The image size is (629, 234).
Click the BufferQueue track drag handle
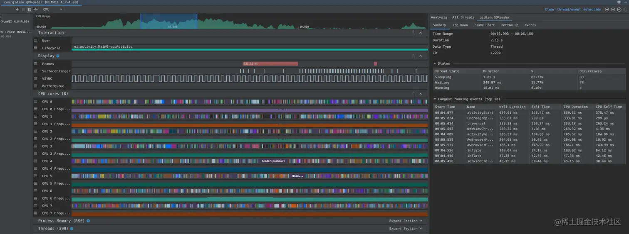pyautogui.click(x=36, y=86)
